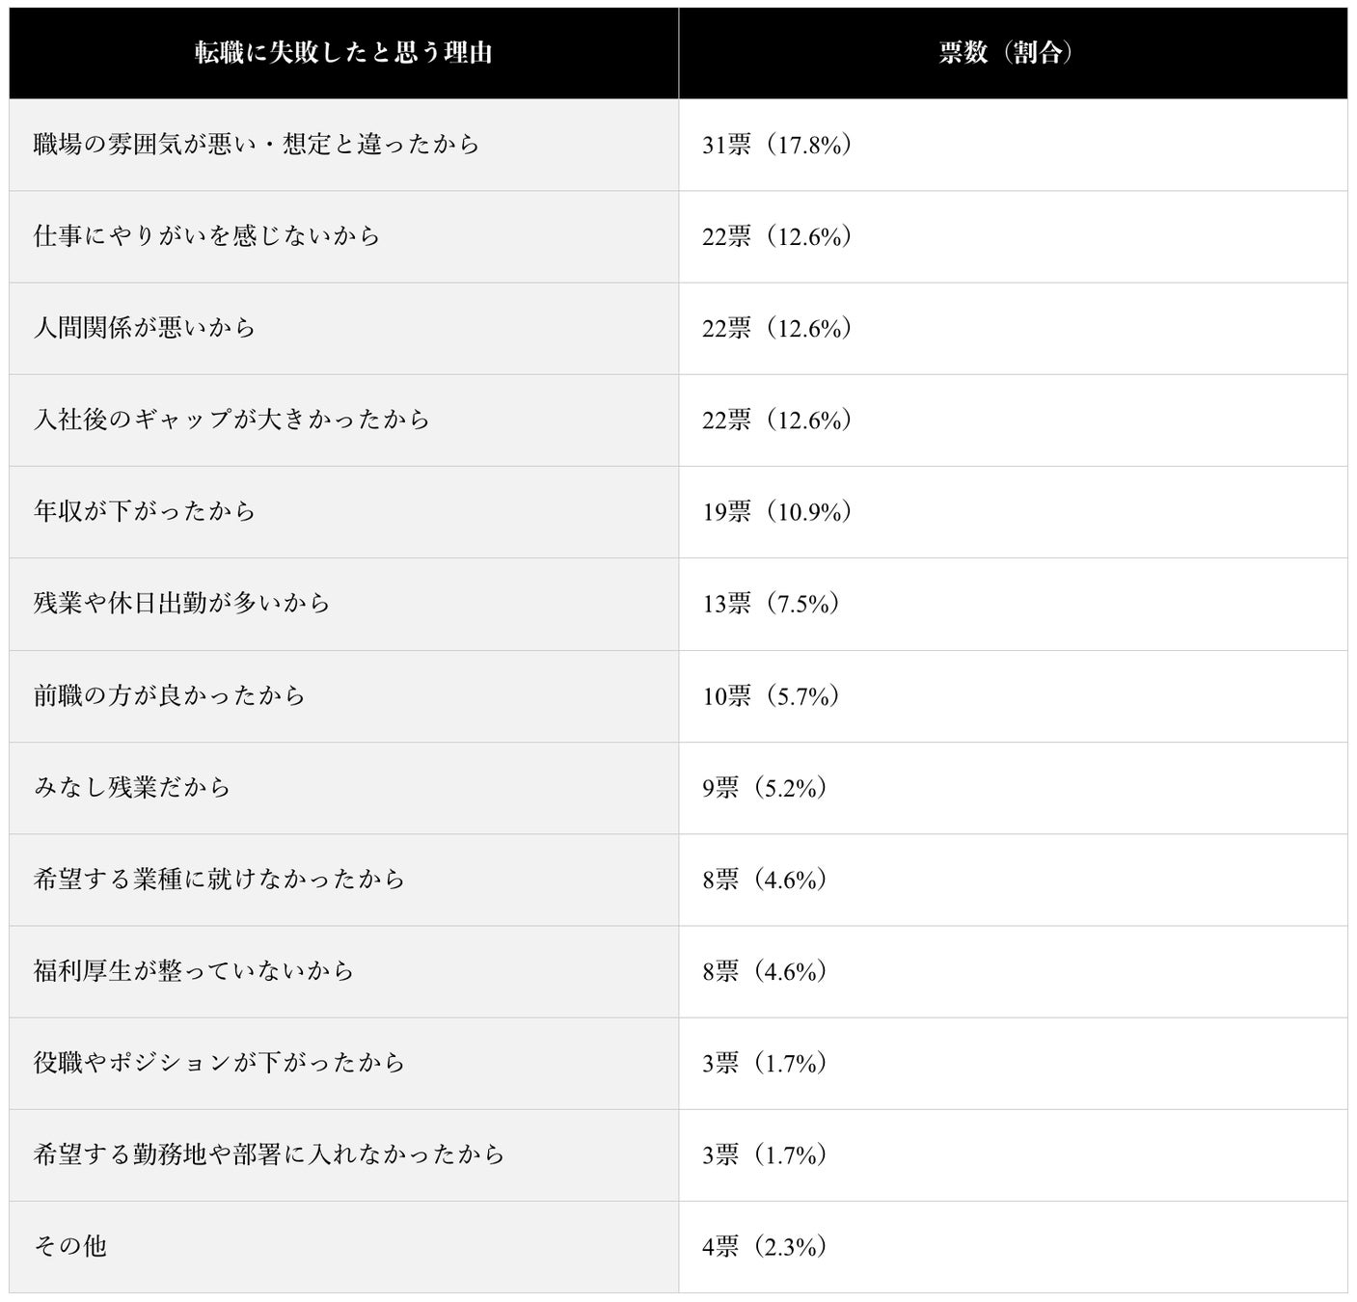Click the 転職に失敗したと思う理由 column header
1357x1302 pixels.
tap(343, 53)
